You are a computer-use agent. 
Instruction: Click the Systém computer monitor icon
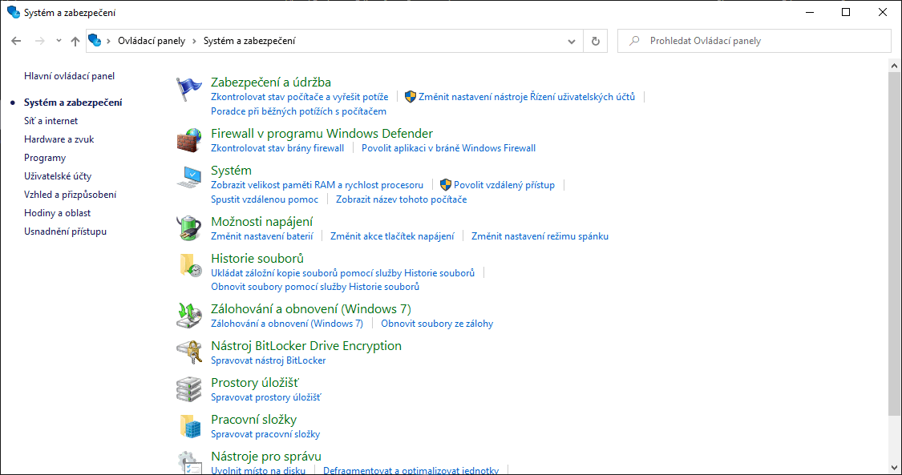coord(189,177)
